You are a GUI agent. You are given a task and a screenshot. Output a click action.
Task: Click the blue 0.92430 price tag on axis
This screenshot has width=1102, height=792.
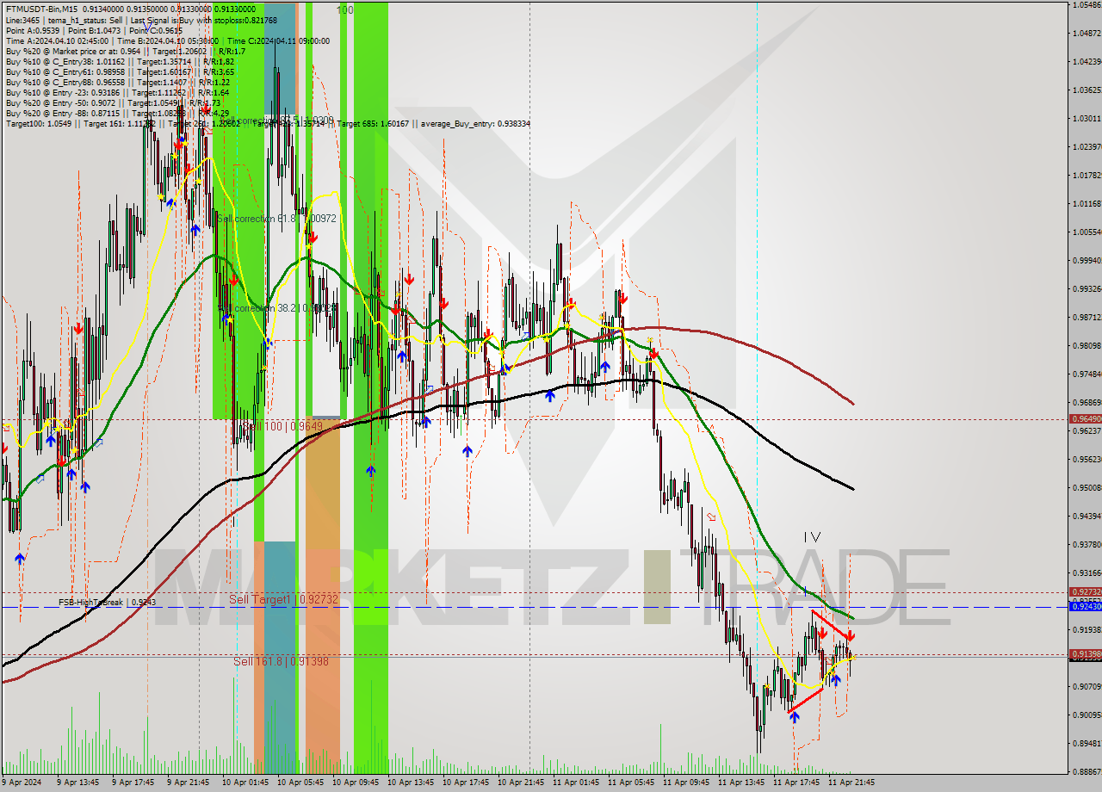[x=1086, y=607]
